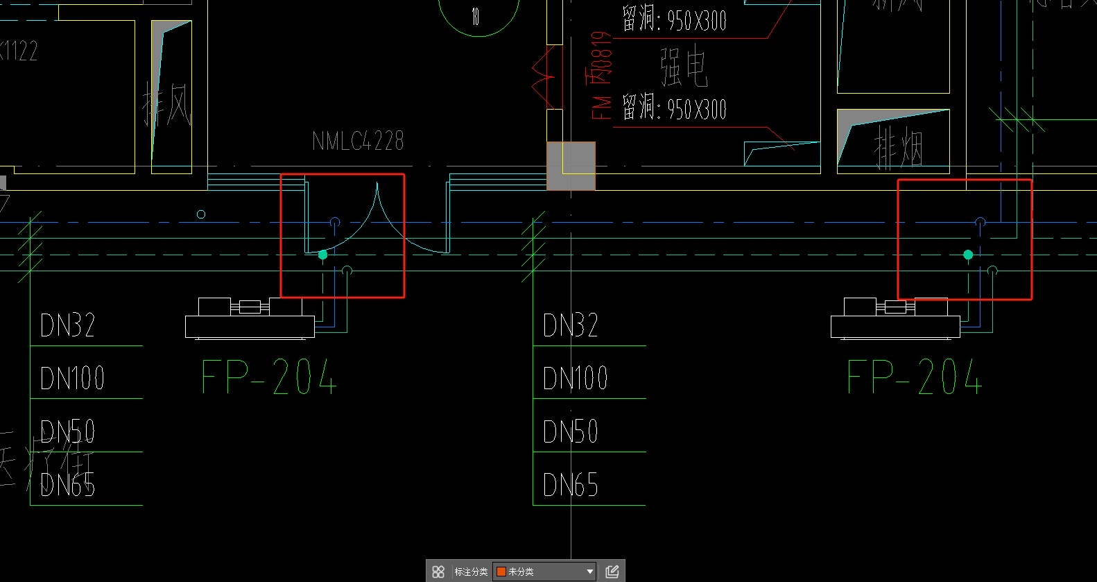The height and width of the screenshot is (582, 1097).
Task: Select the fan coil unit symbol above left FP-204
Action: tap(250, 318)
